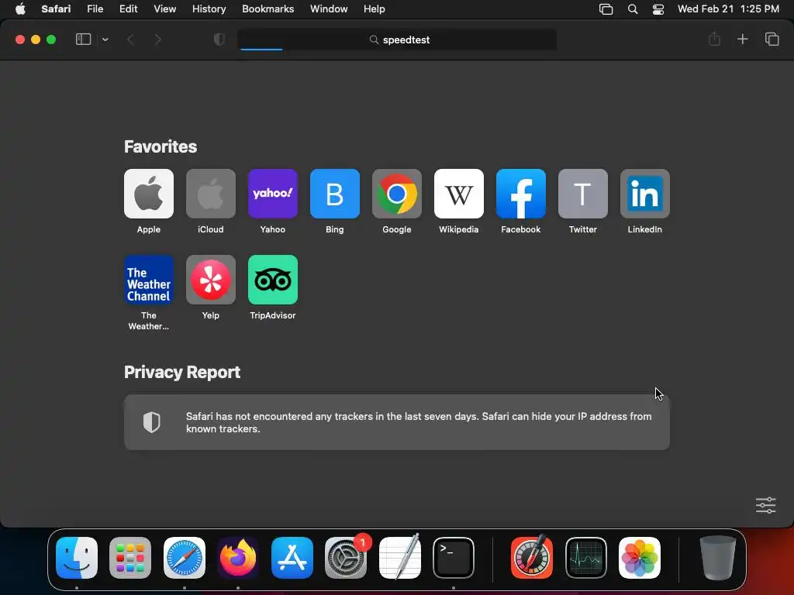Open the Window menu

tap(329, 9)
